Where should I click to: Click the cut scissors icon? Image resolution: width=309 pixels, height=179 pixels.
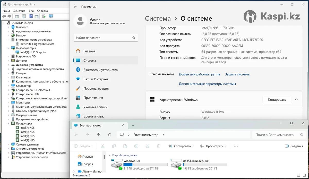coord(103,146)
